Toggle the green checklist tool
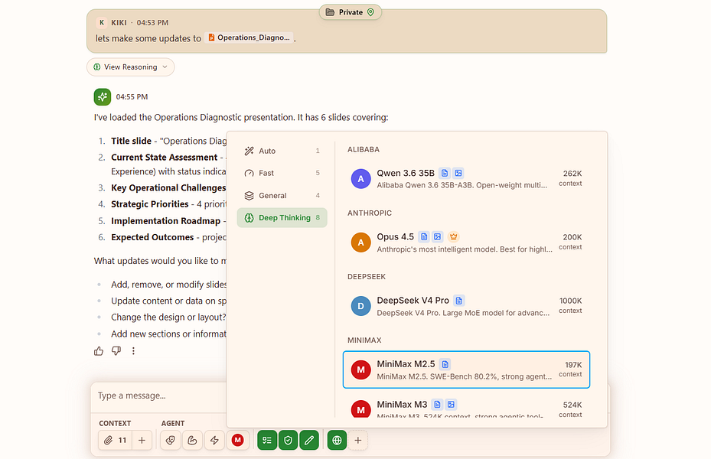711x459 pixels. (267, 440)
